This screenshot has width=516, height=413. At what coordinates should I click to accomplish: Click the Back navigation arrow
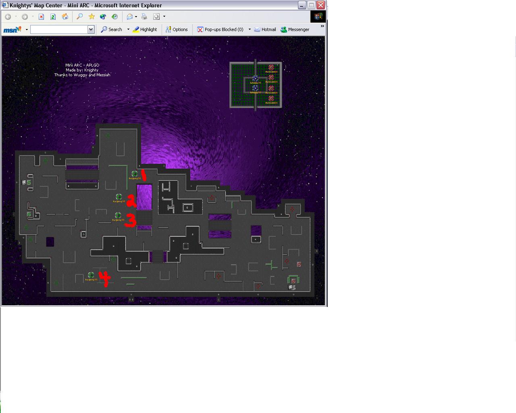pyautogui.click(x=8, y=17)
